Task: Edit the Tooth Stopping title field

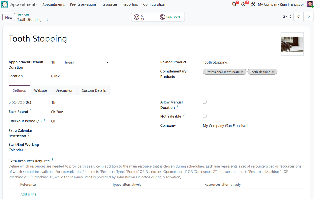Action: click(x=38, y=39)
